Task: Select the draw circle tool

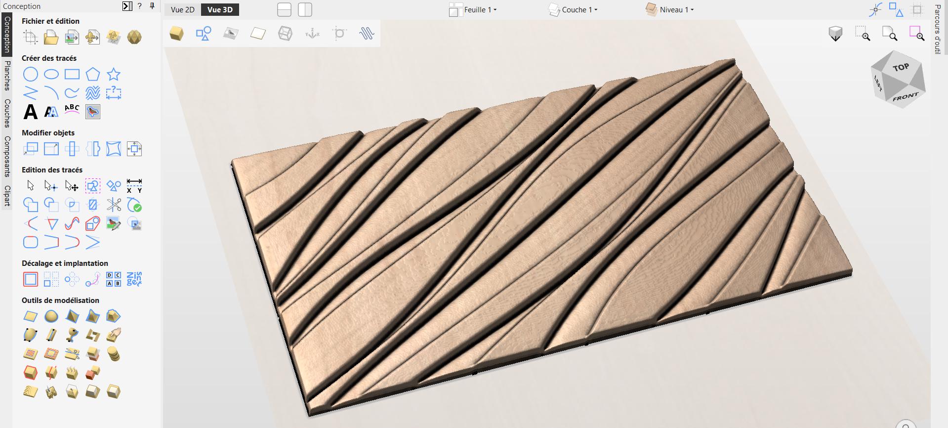Action: [31, 75]
